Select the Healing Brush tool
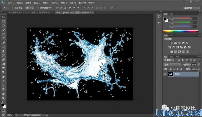 click(3, 43)
